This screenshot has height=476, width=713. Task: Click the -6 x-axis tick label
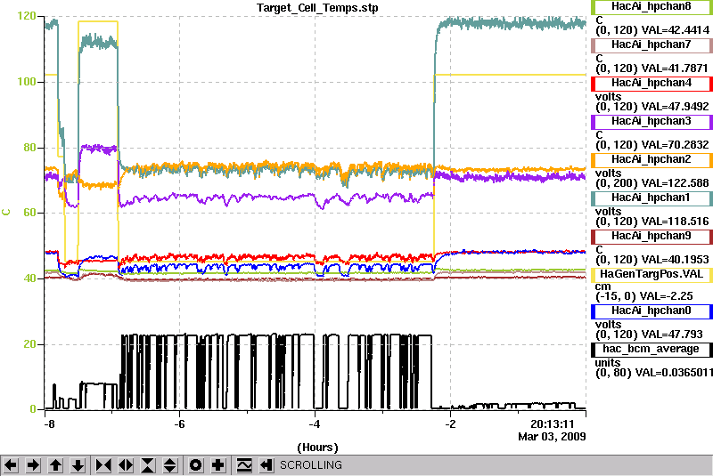click(x=180, y=424)
